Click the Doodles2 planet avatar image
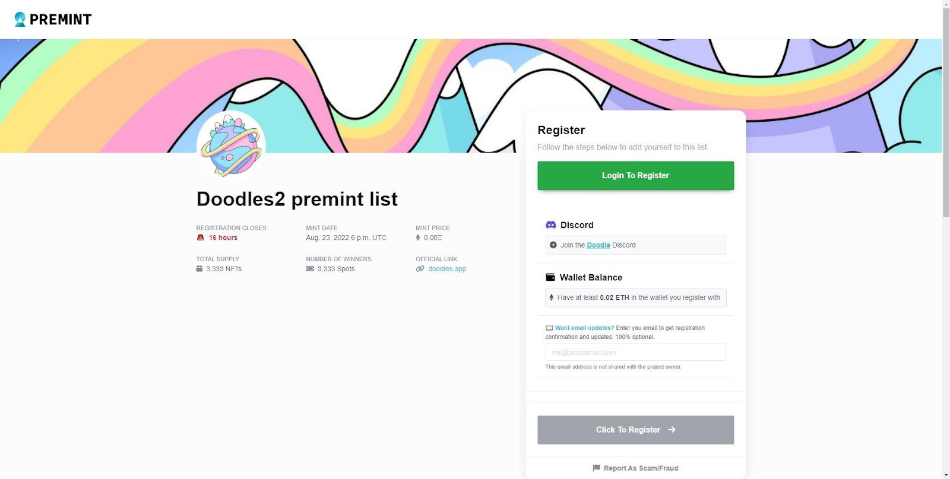Image resolution: width=950 pixels, height=479 pixels. pos(232,145)
